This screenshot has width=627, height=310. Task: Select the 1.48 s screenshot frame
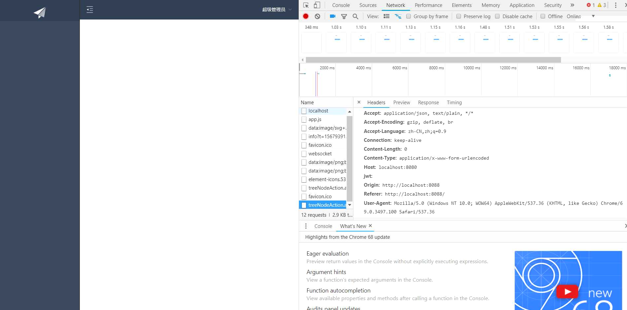tap(485, 42)
